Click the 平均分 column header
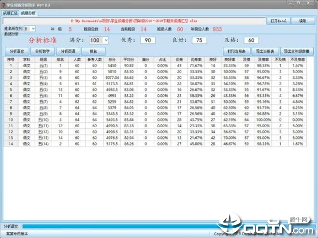The height and width of the screenshot is (238, 318). 129,59
